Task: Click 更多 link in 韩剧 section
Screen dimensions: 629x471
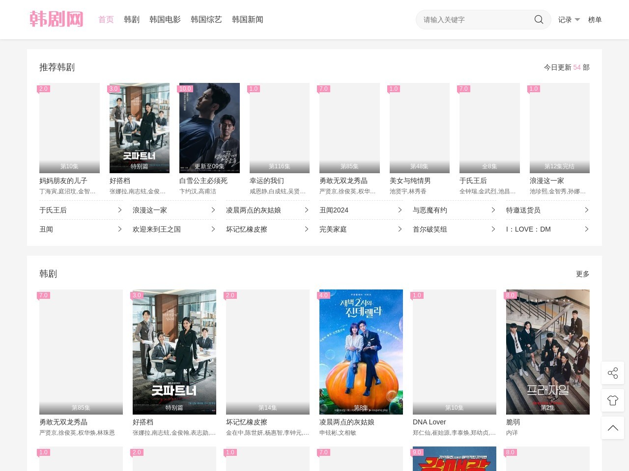Action: (583, 274)
